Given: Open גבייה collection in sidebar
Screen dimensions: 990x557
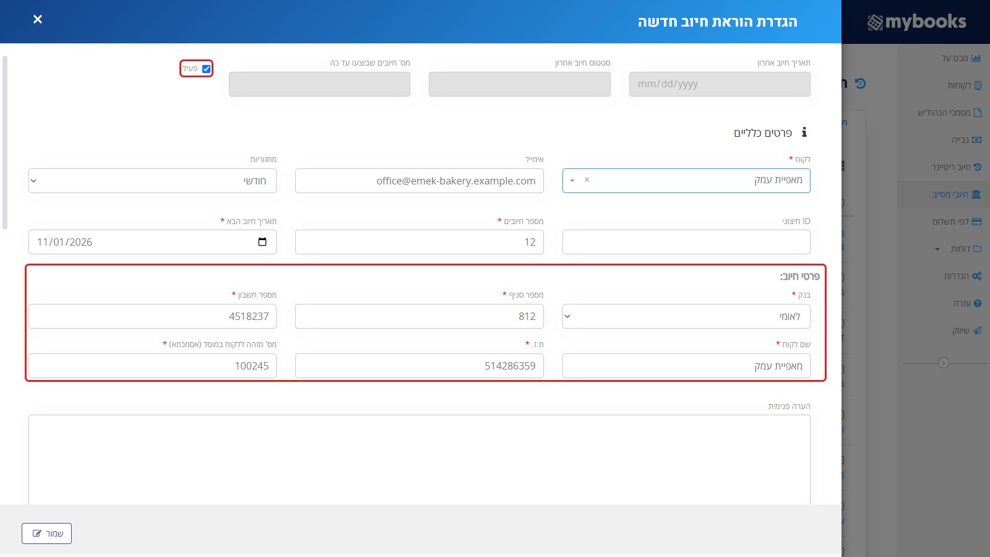Looking at the screenshot, I should [x=966, y=140].
